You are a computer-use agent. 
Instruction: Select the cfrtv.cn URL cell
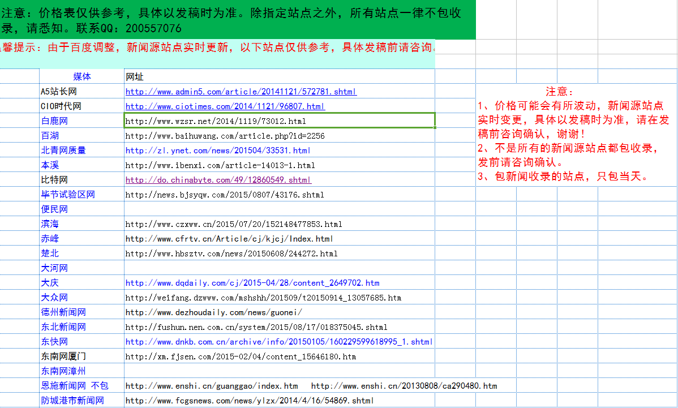(x=280, y=239)
